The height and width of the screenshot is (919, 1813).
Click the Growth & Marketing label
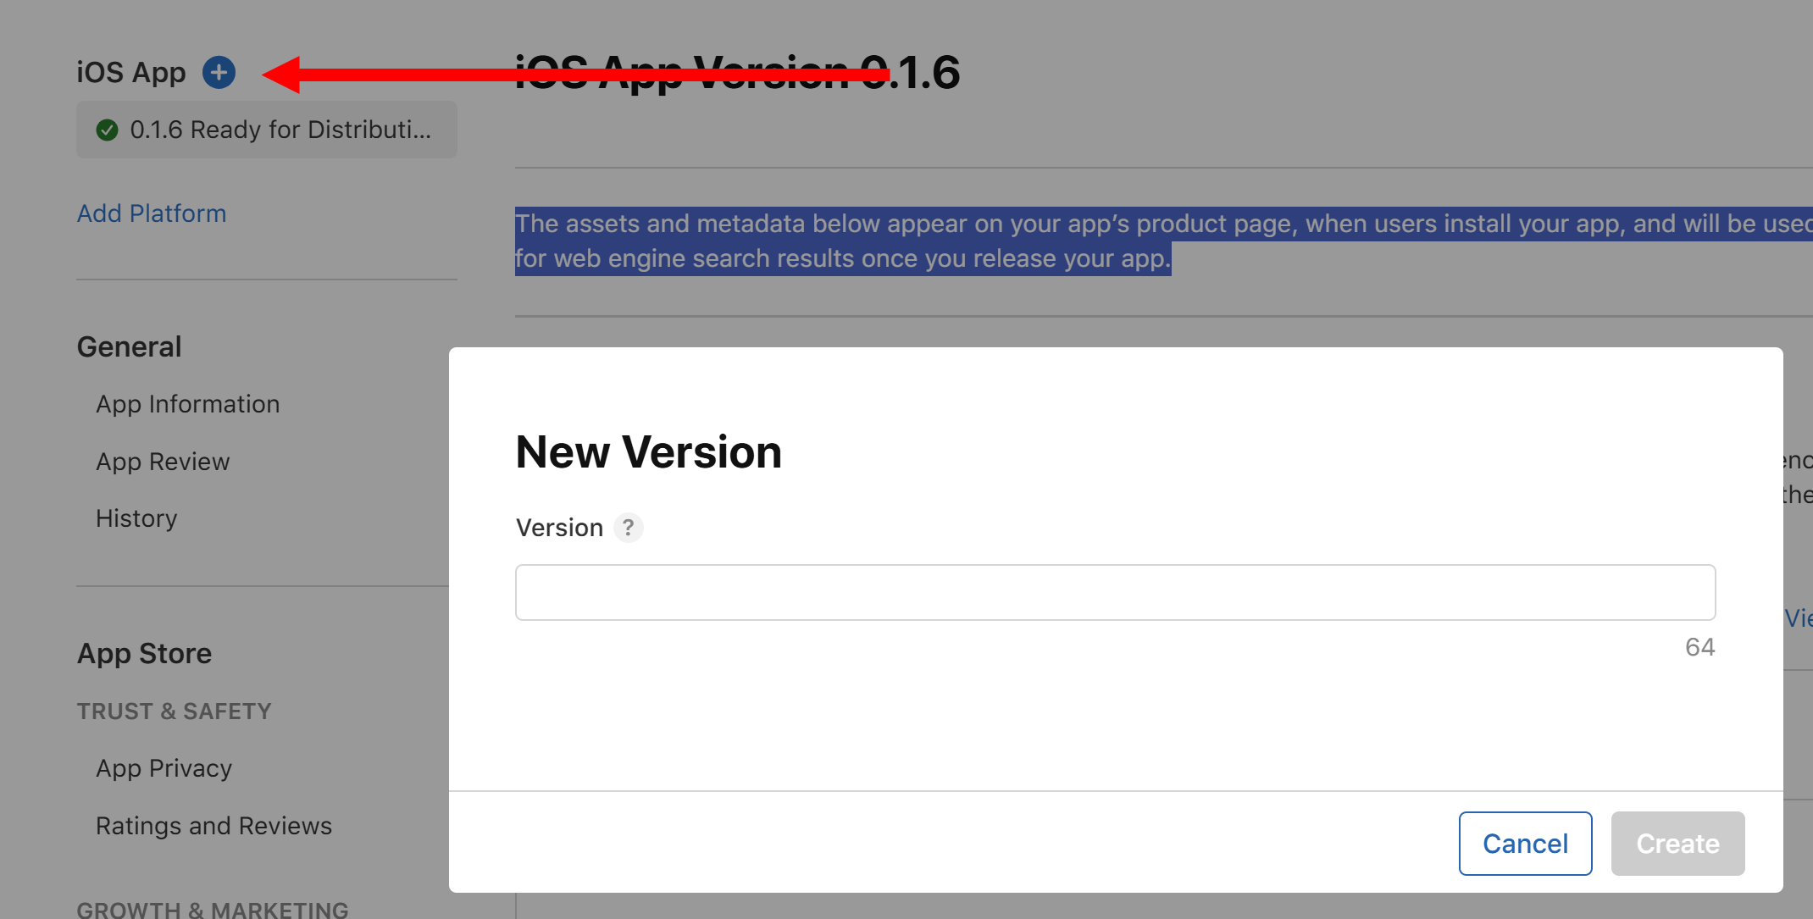coord(212,909)
